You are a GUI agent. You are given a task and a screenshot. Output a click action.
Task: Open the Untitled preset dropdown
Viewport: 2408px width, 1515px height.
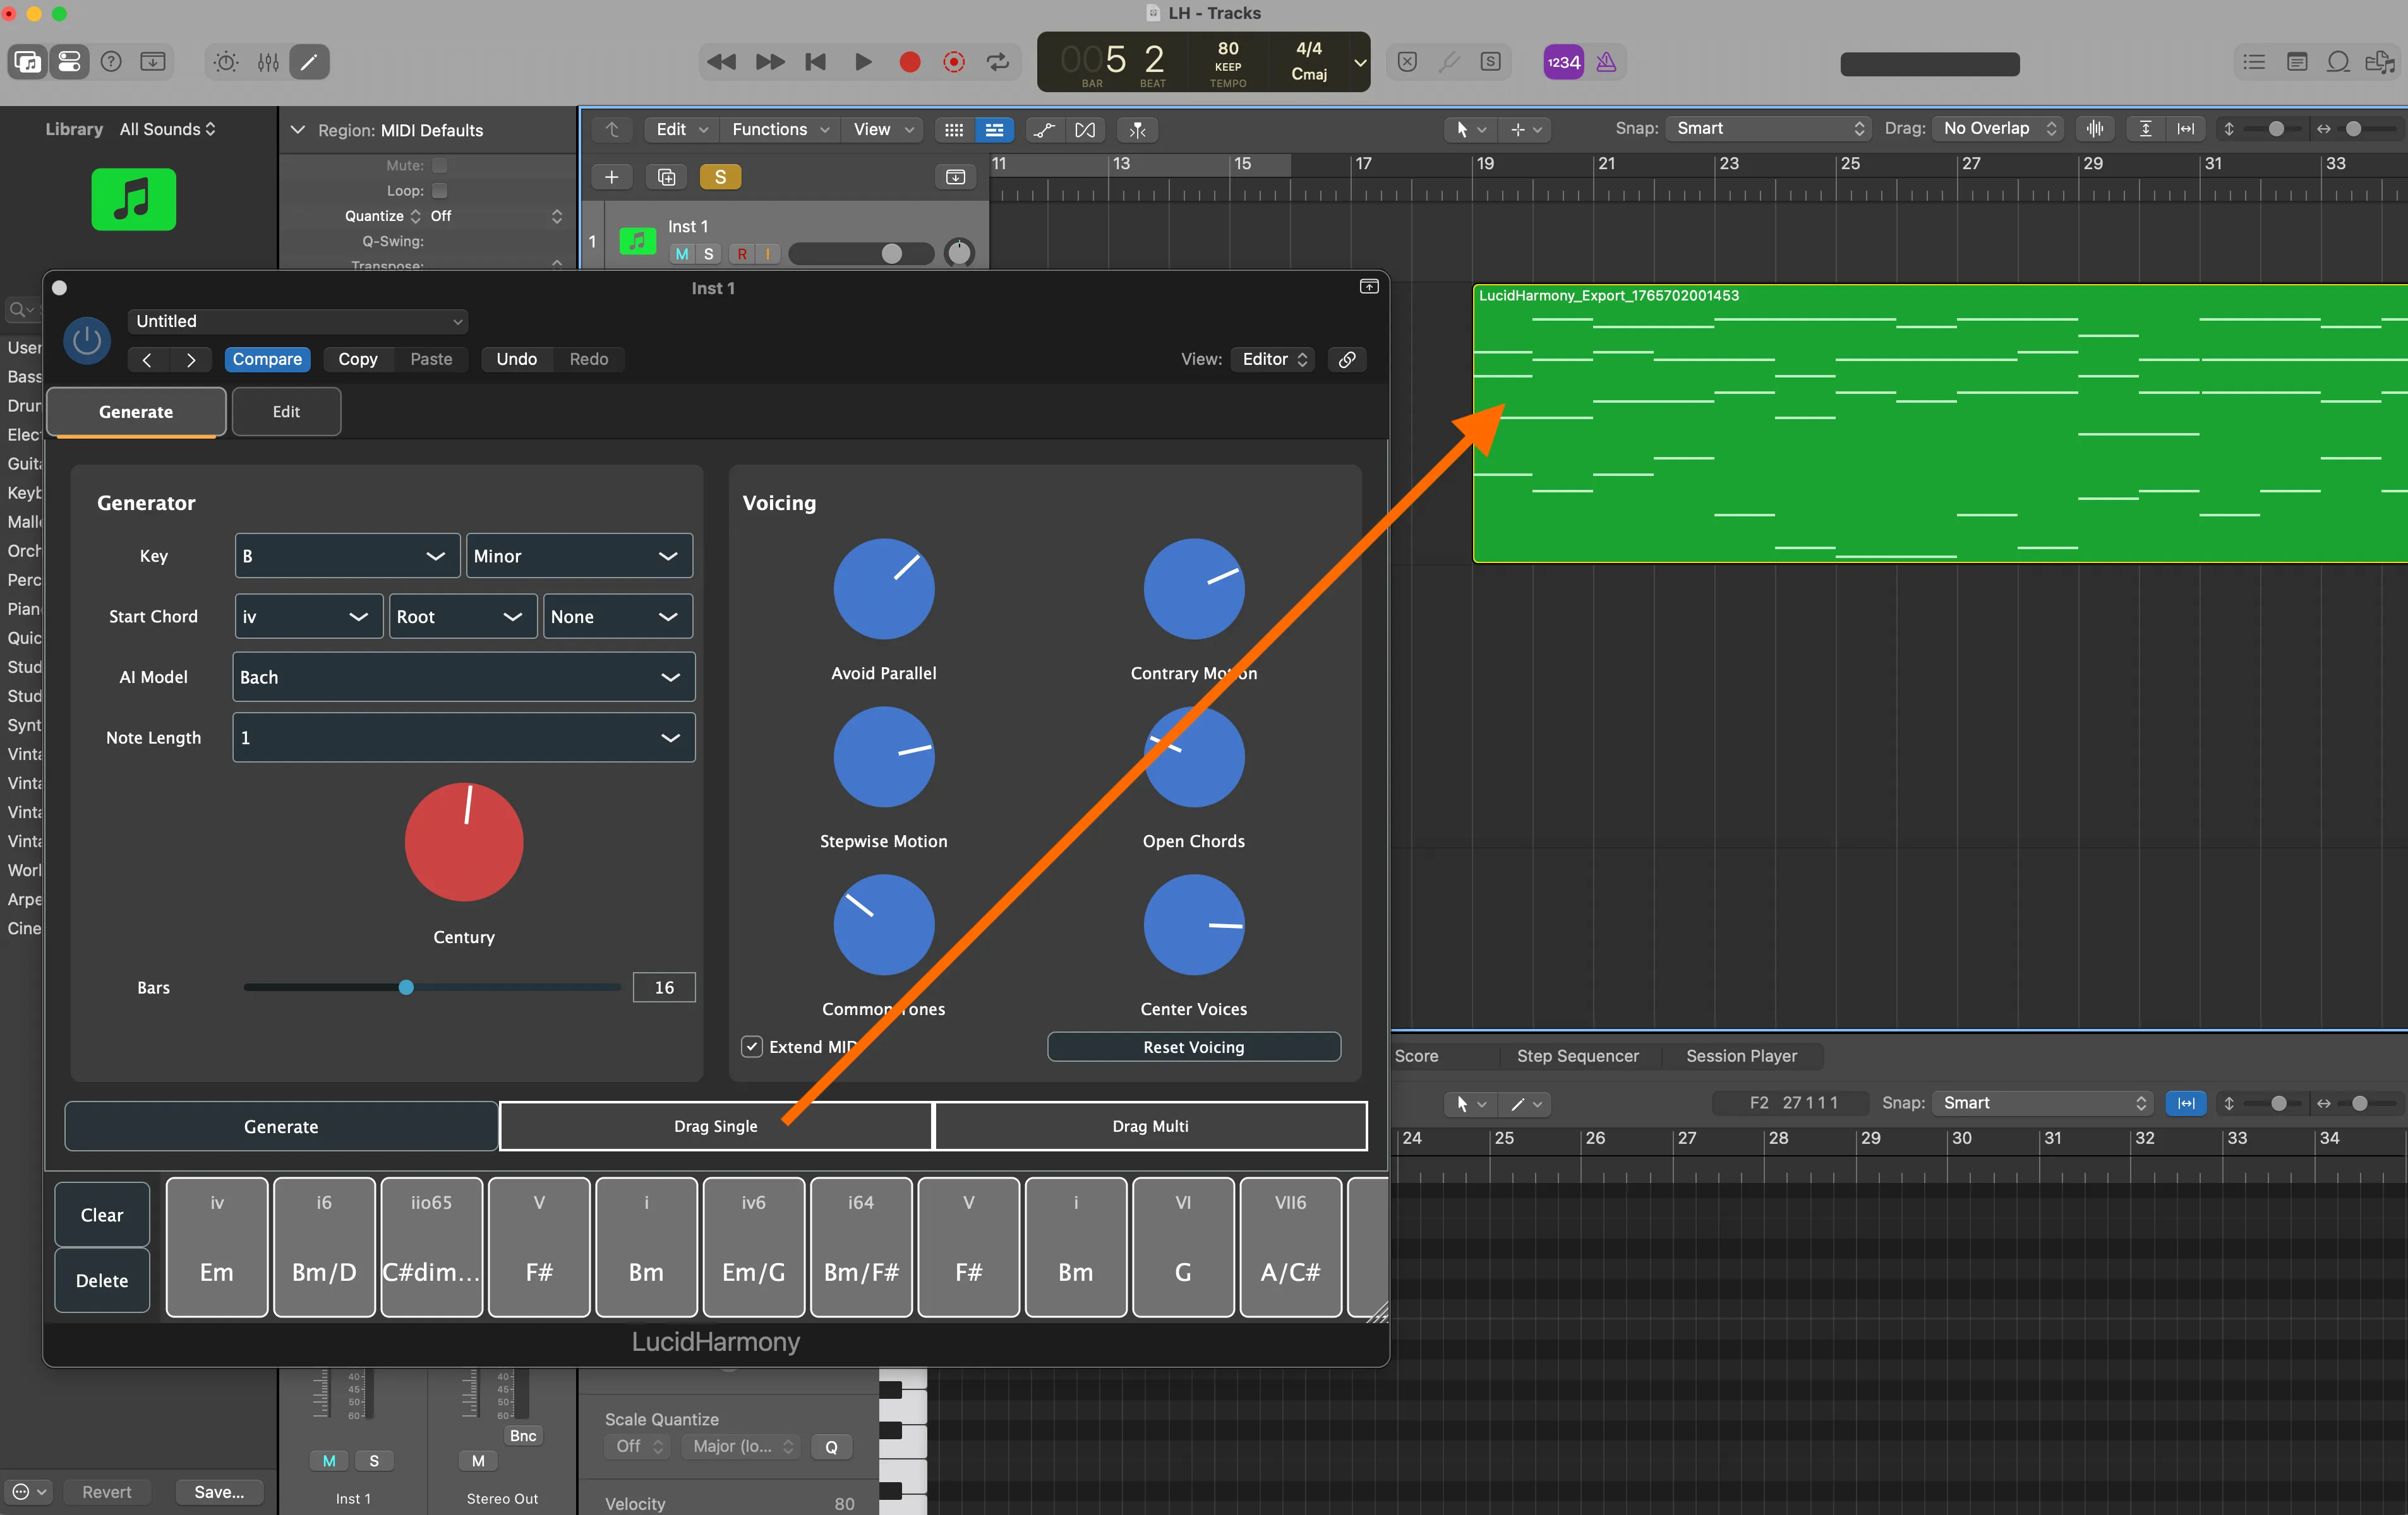coord(298,321)
